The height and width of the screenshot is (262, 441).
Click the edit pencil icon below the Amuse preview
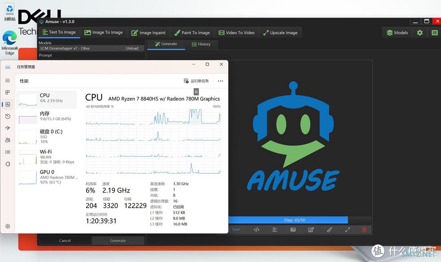click(x=311, y=230)
